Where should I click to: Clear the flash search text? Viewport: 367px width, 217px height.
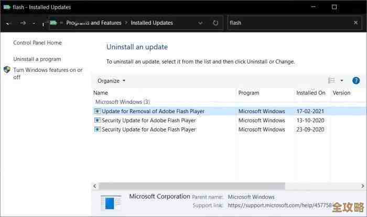tap(355, 23)
